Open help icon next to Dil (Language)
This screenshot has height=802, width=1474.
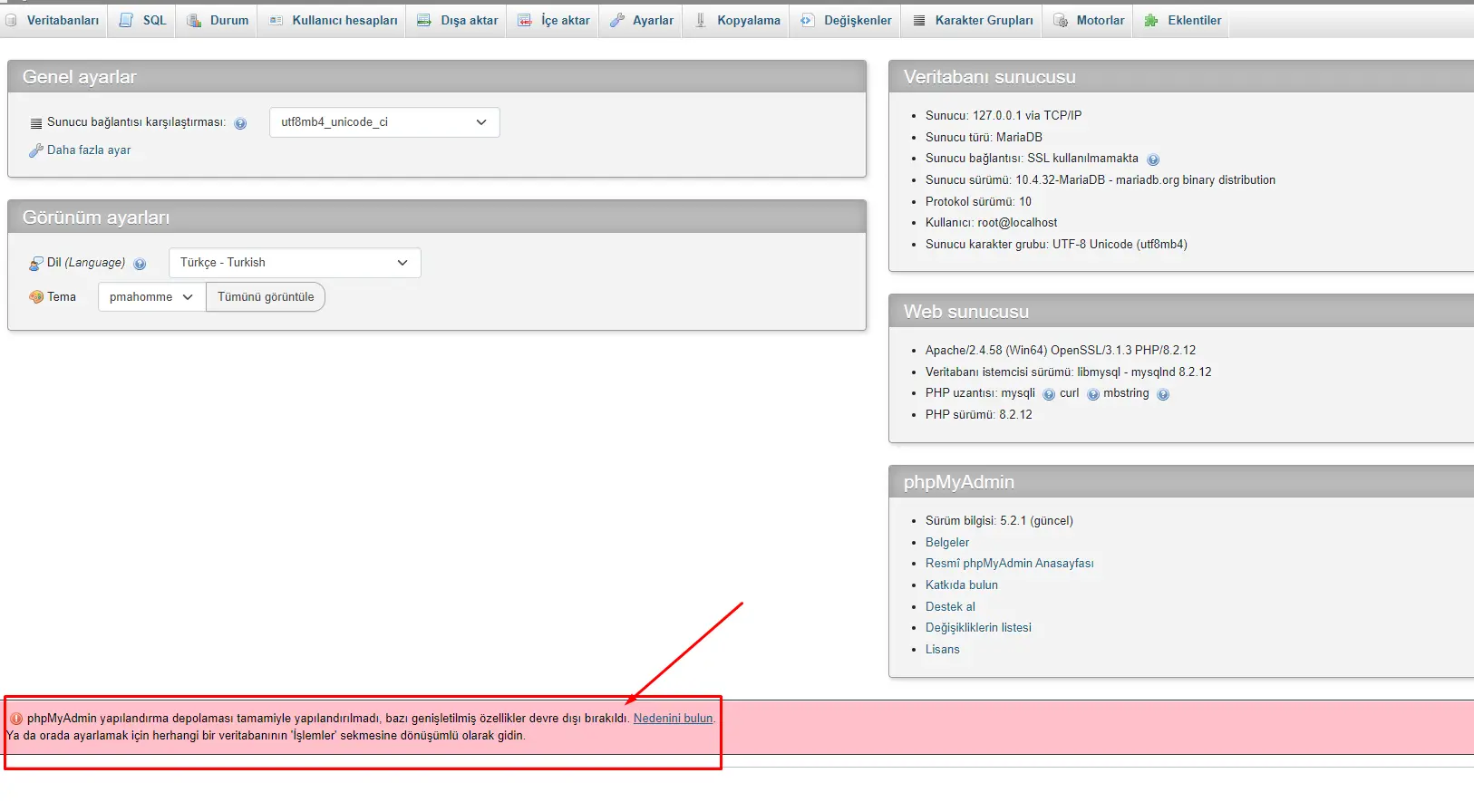[x=140, y=264]
